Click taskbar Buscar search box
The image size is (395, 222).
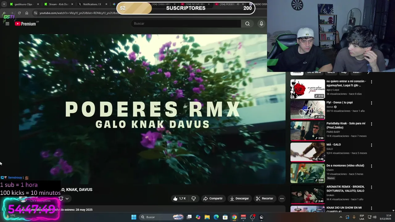pyautogui.click(x=162, y=217)
